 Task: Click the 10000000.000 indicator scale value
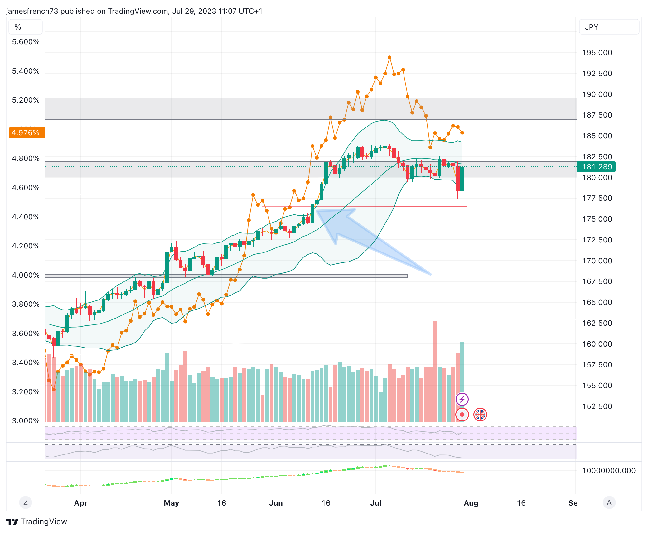click(609, 471)
